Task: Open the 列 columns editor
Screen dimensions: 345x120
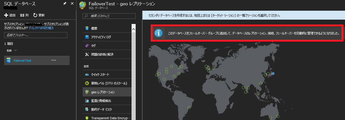Action: 24,15
